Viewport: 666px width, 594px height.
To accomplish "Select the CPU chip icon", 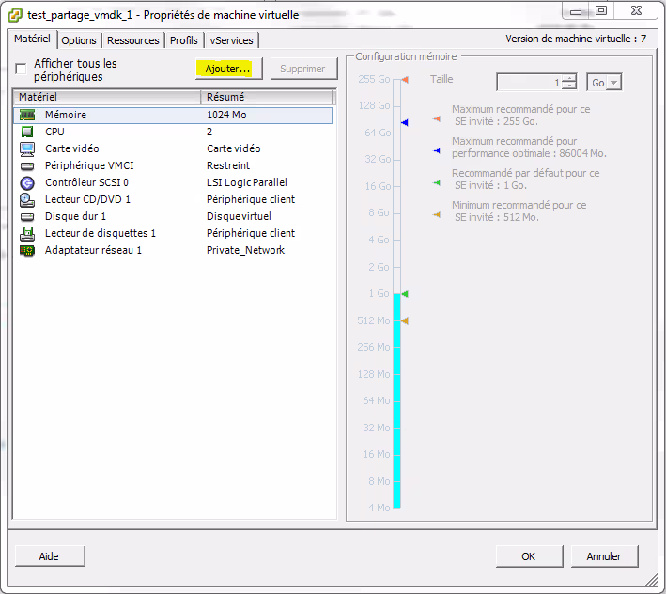I will [27, 132].
